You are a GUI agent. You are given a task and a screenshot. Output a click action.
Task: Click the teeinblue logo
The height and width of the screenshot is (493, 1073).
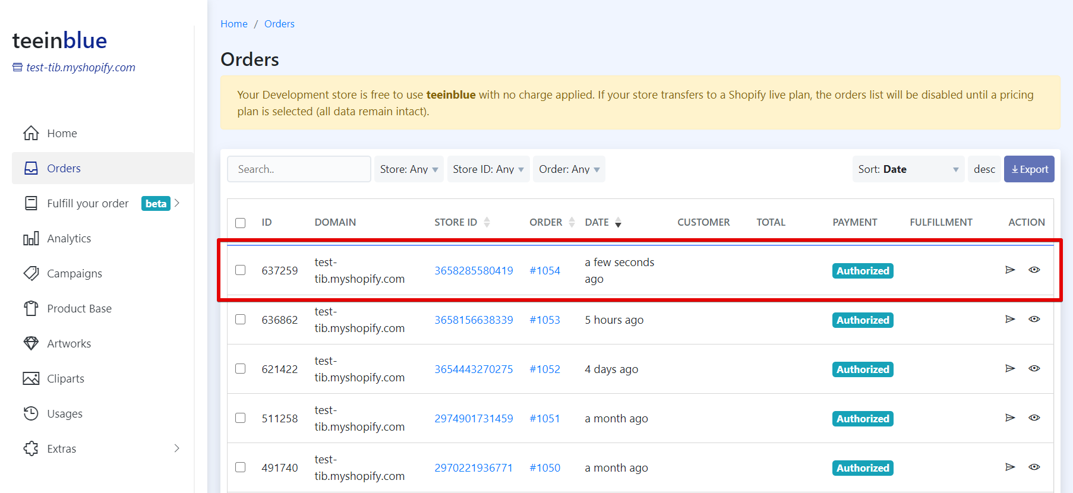[59, 40]
